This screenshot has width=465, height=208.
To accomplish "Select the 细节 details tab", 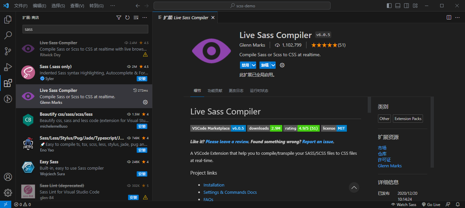I will click(197, 91).
